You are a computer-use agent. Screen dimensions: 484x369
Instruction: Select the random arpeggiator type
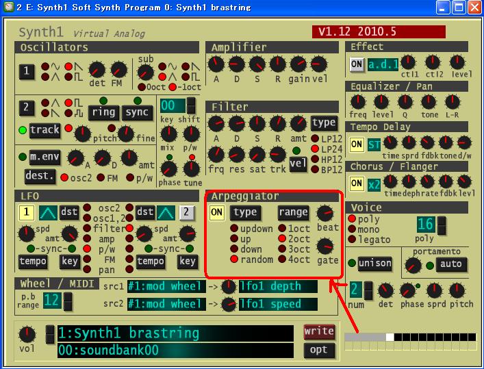coord(234,259)
